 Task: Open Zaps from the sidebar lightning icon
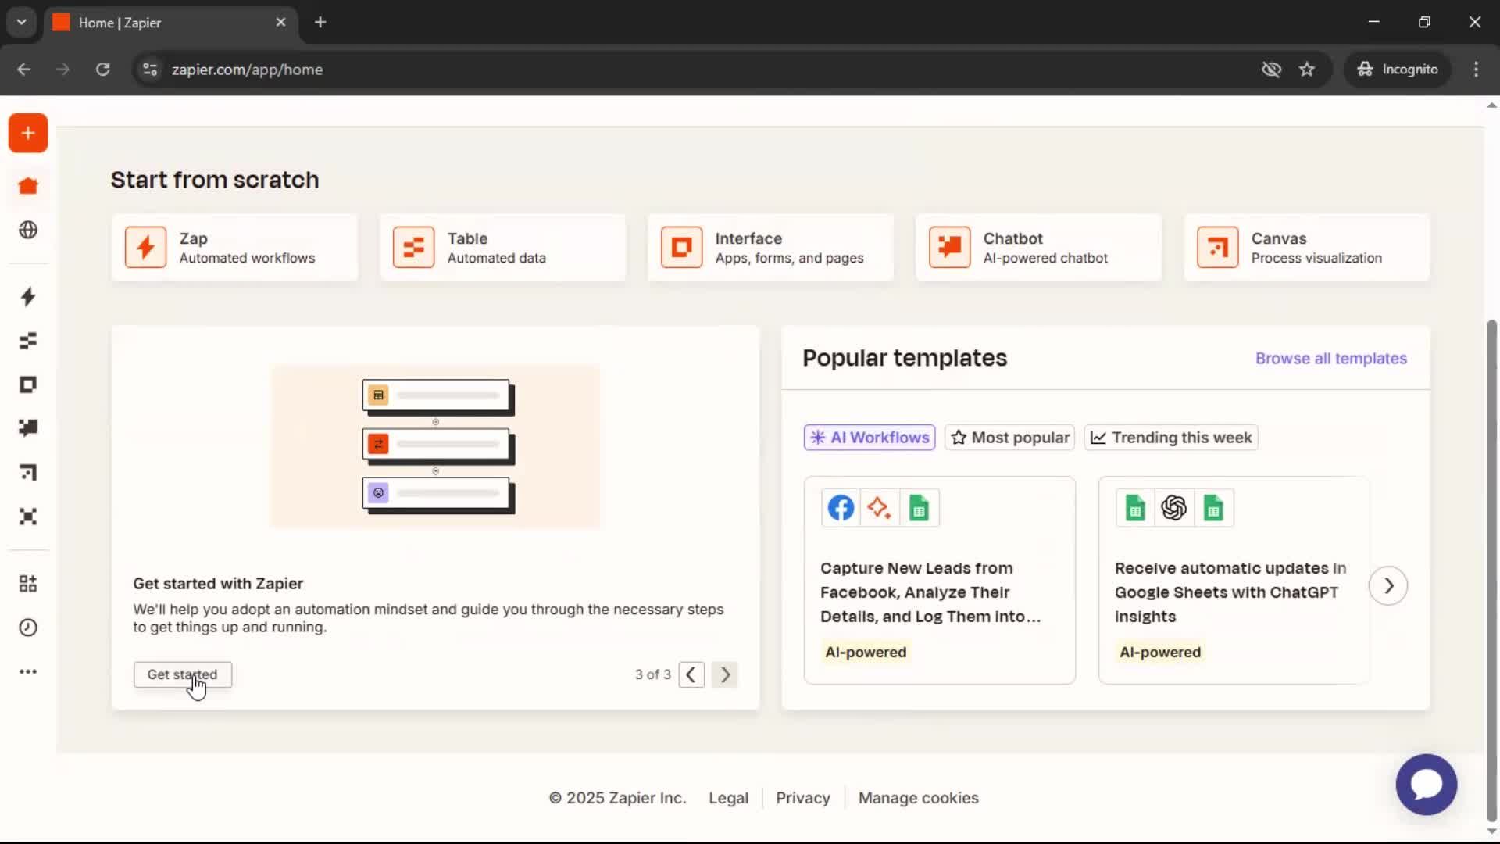point(28,297)
